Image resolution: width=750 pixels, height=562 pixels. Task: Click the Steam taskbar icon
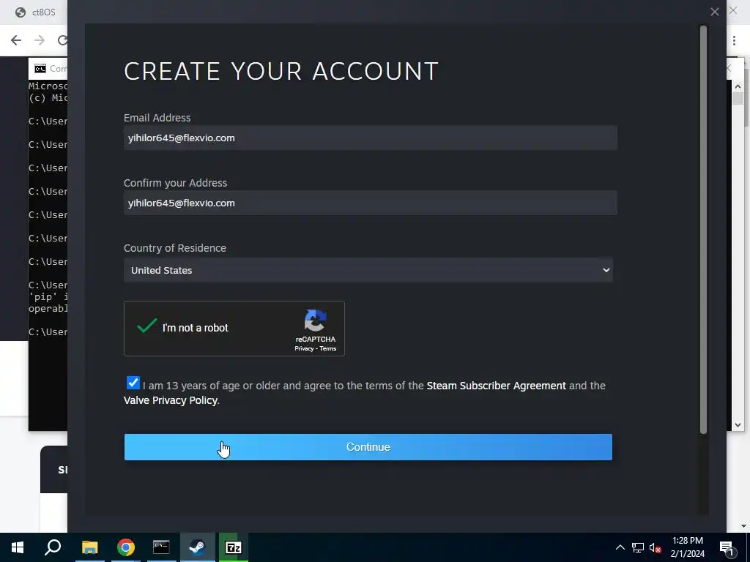[x=197, y=547]
